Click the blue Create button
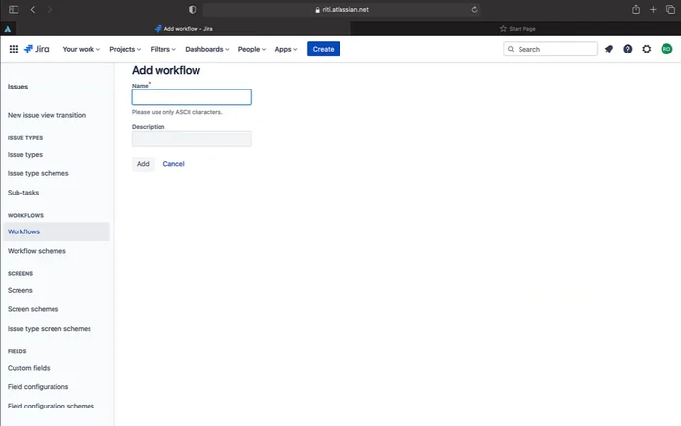The width and height of the screenshot is (681, 426). pyautogui.click(x=323, y=49)
